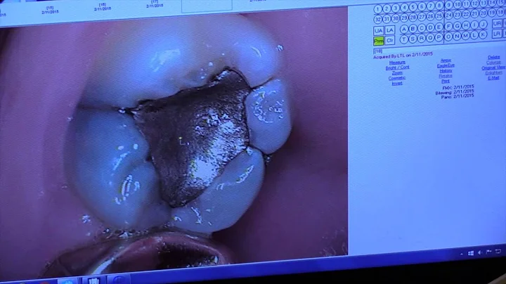This screenshot has height=284, width=506.
Task: Open thumbnail labeled [17] 2/11/2015
Action: [x=155, y=4]
